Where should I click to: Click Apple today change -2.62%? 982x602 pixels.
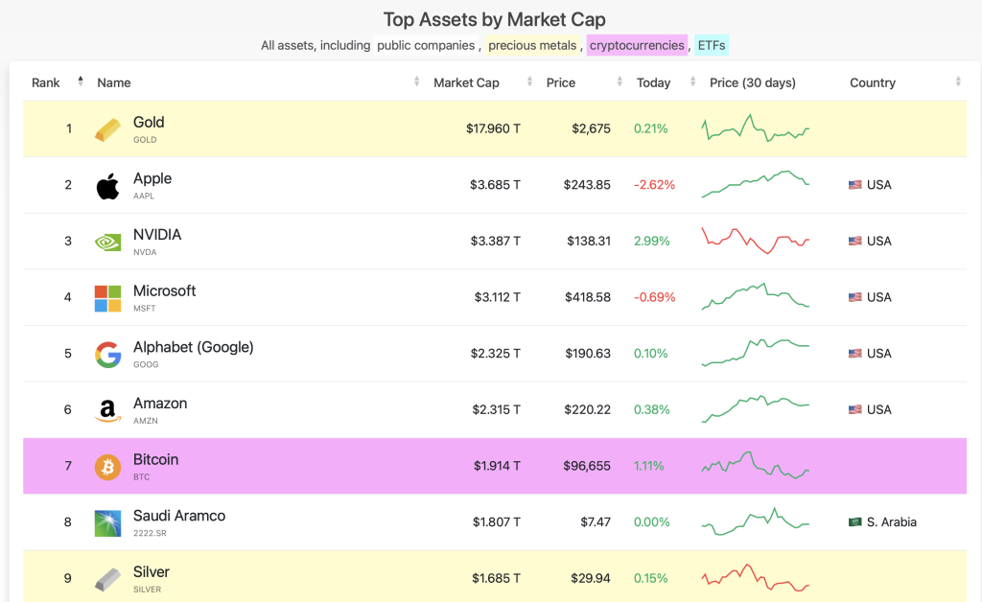654,185
